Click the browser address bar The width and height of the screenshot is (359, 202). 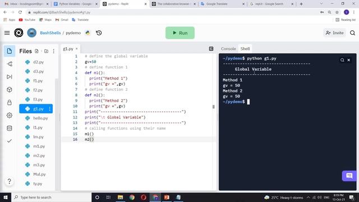tap(172, 12)
